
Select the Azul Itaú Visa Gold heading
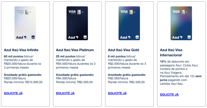[x=124, y=50]
